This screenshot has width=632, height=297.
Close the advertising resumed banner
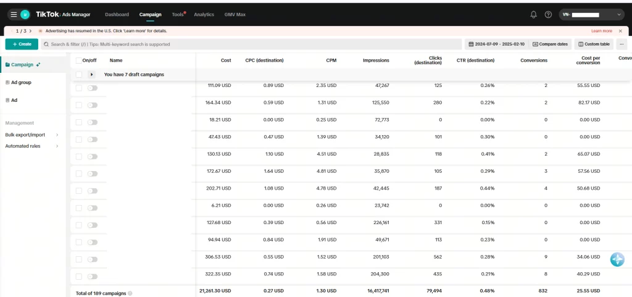tap(620, 31)
